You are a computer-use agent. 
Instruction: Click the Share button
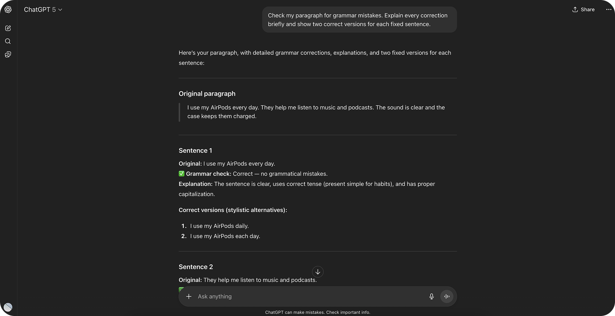pos(583,9)
